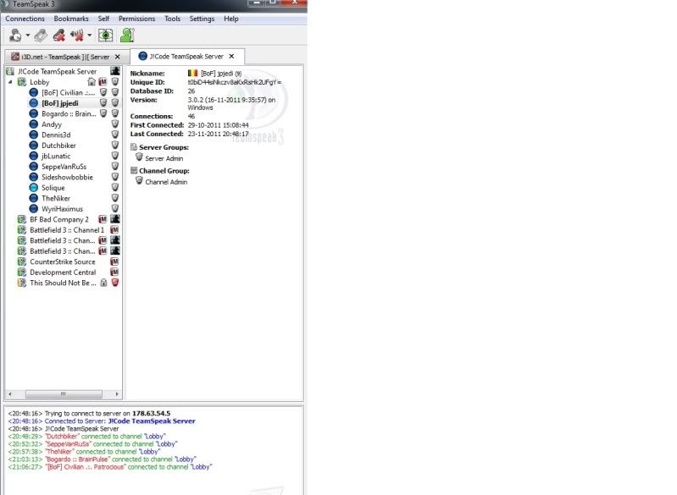677x495 pixels.
Task: Click the red M icon in Battlefield 3 :: Channel 1 row
Action: tap(114, 230)
